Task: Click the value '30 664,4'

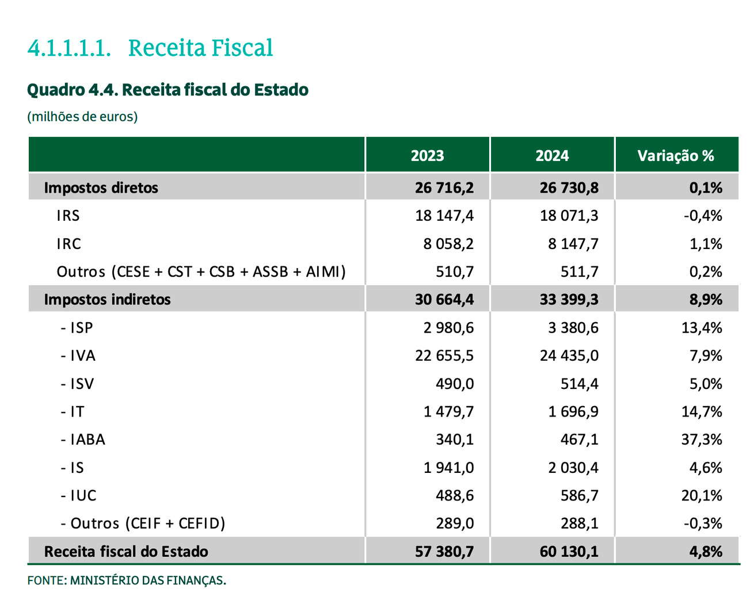Action: (x=444, y=300)
